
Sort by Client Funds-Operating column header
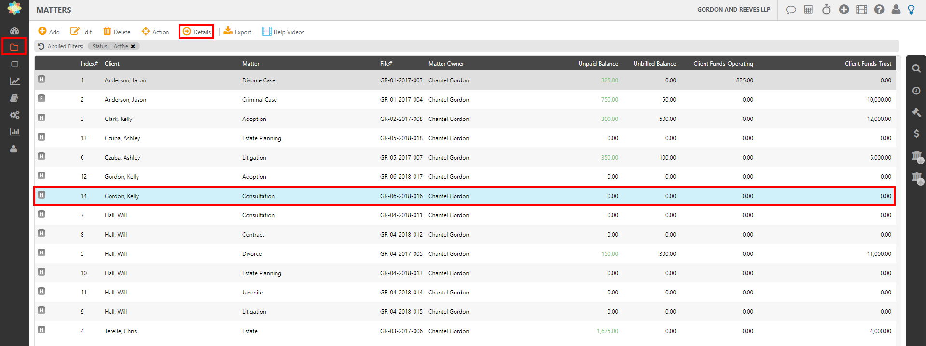coord(723,64)
